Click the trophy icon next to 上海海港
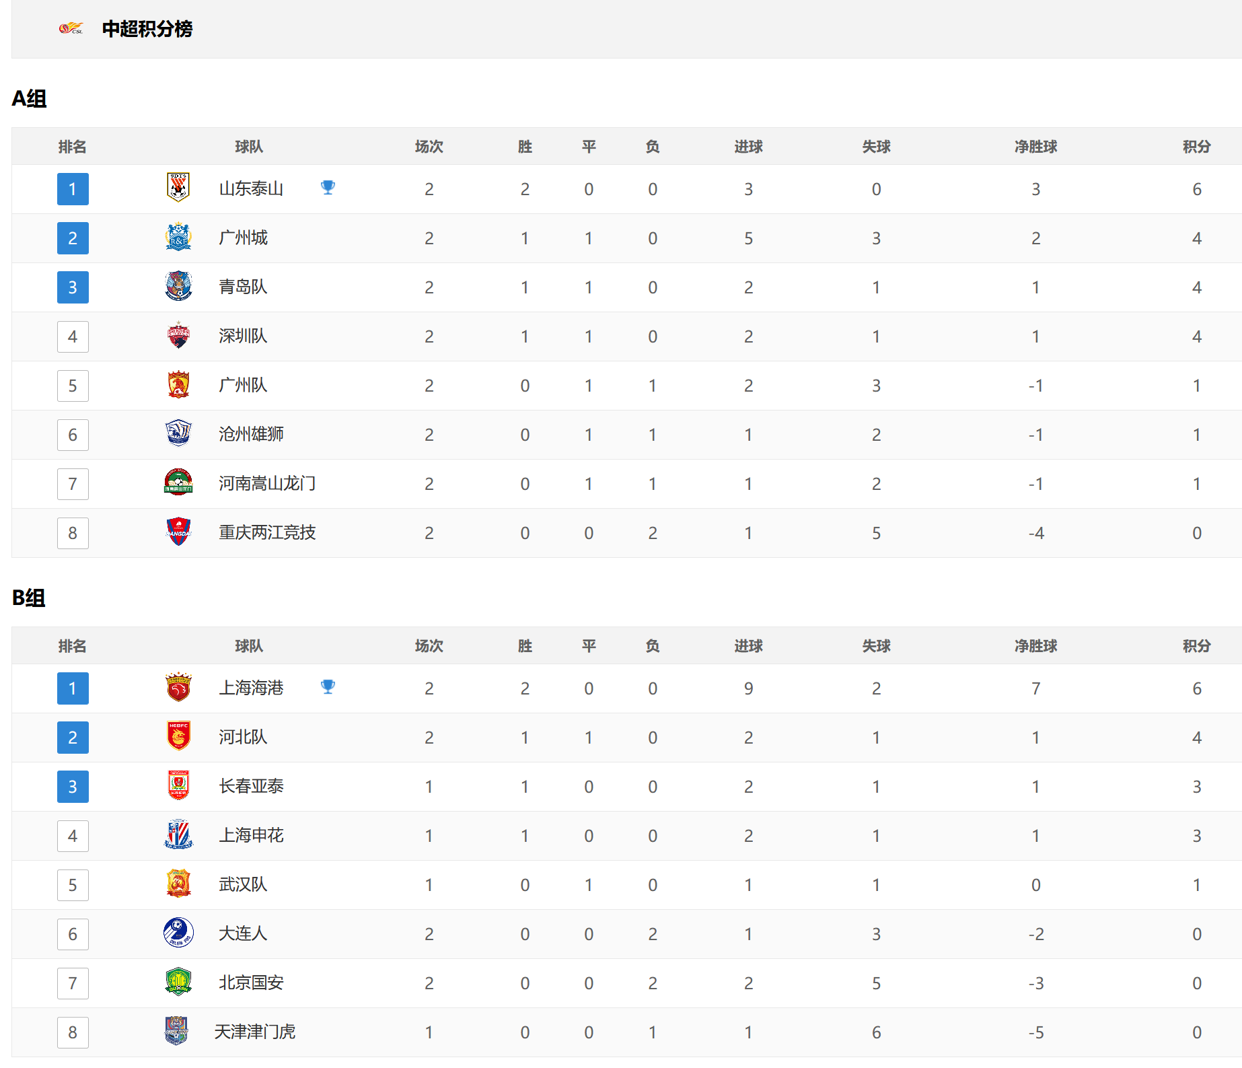The height and width of the screenshot is (1068, 1242). pos(328,687)
